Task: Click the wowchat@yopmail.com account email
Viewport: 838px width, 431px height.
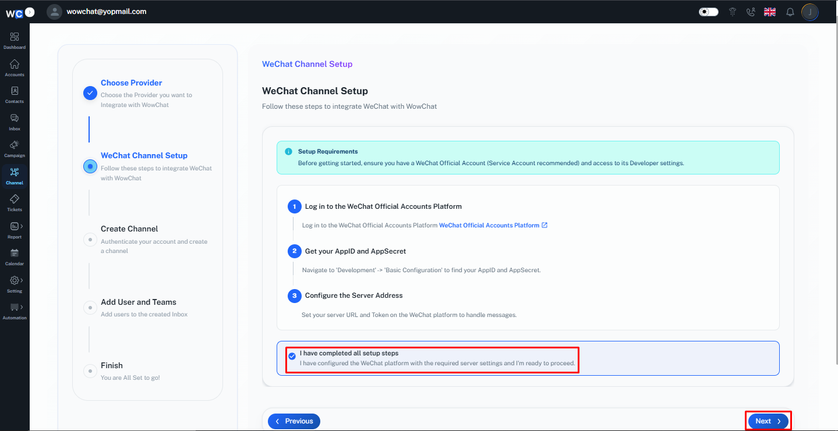Action: (x=107, y=12)
